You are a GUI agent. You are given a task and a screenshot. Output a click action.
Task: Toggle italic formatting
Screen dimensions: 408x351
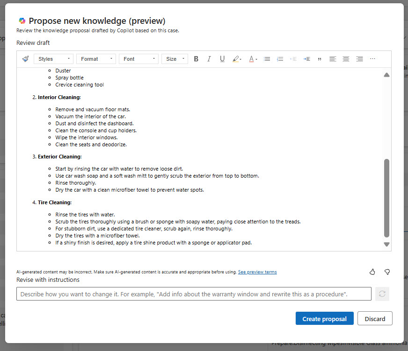pyautogui.click(x=209, y=59)
